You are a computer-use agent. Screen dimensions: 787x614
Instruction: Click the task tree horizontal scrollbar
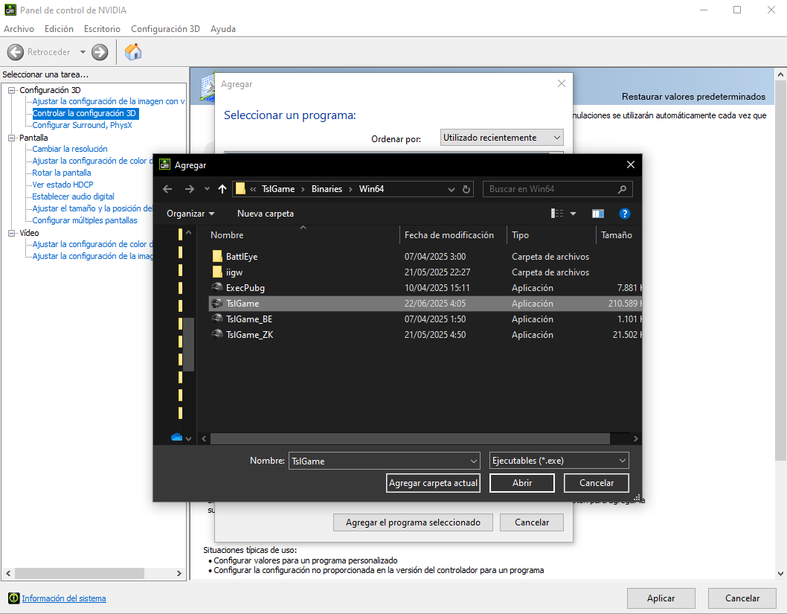pyautogui.click(x=80, y=573)
